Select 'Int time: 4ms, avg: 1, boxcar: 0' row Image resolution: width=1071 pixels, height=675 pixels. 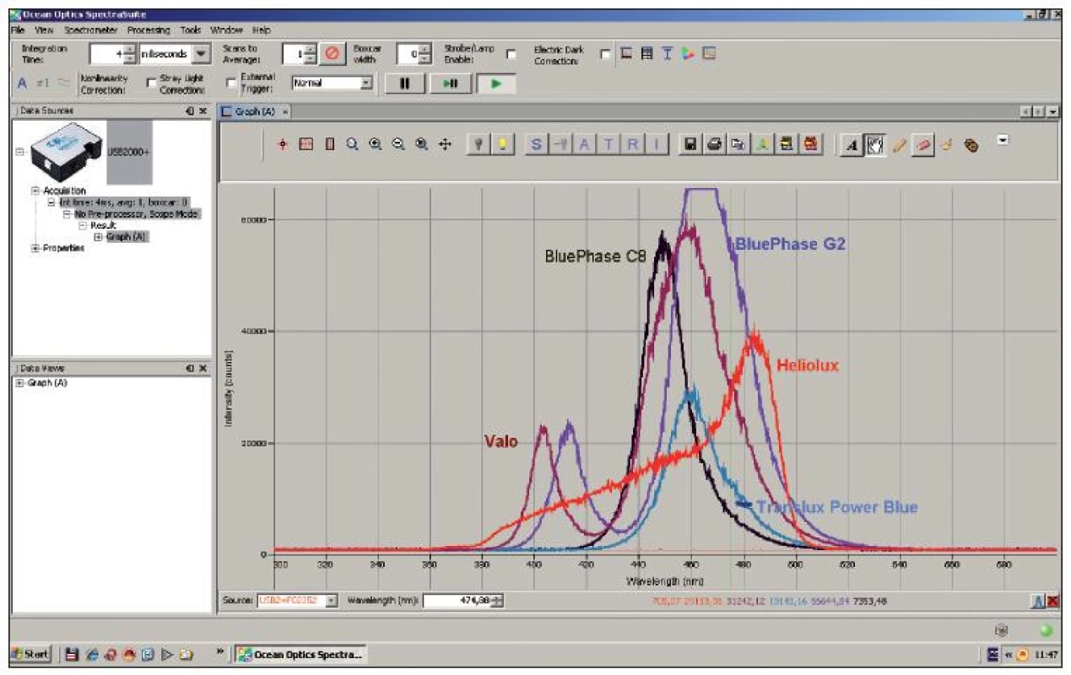point(123,202)
